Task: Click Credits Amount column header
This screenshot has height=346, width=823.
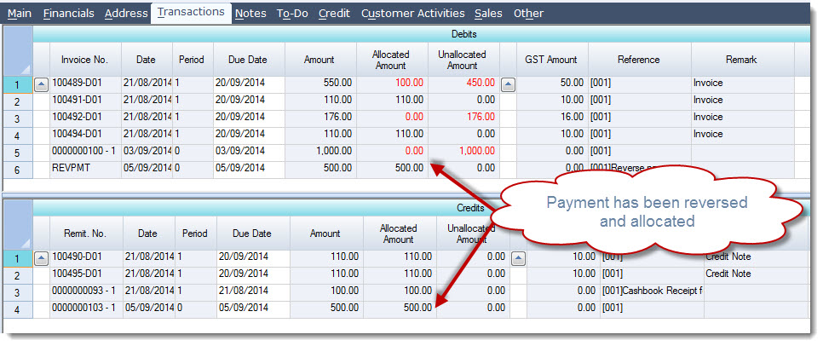Action: click(325, 234)
